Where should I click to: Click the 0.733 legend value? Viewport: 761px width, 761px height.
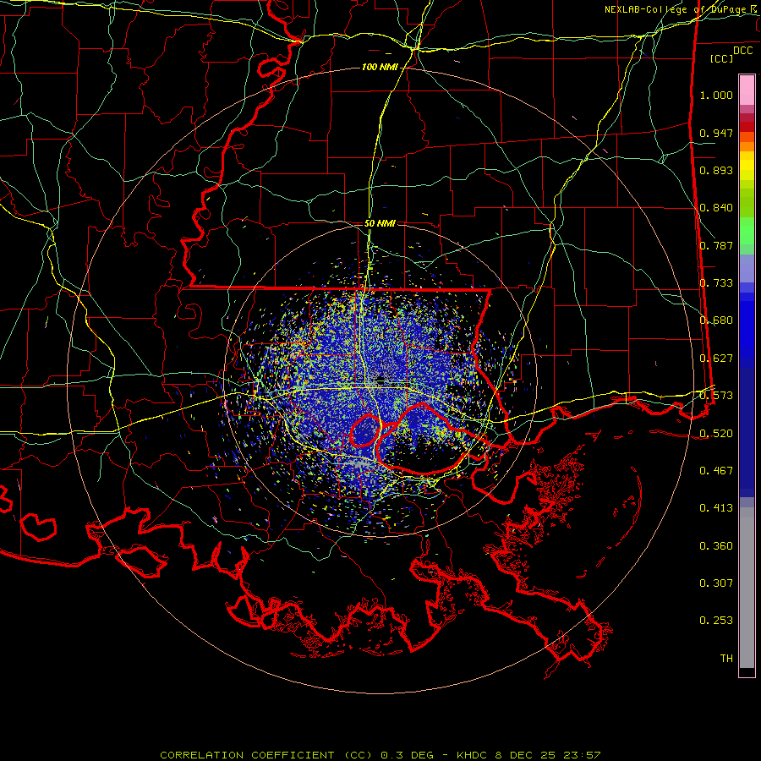[x=716, y=283]
